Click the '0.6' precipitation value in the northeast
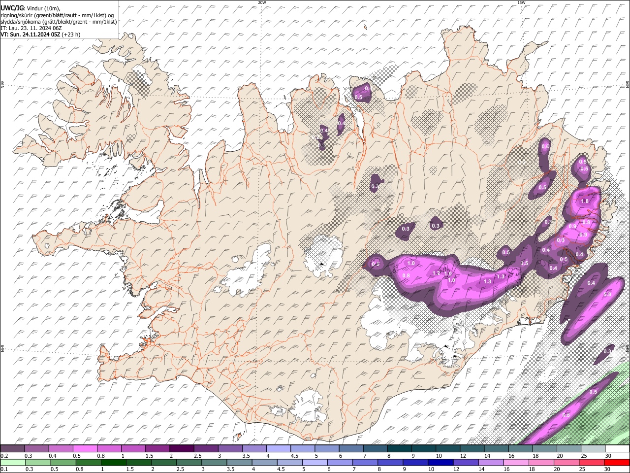The height and width of the screenshot is (473, 630). (545, 146)
